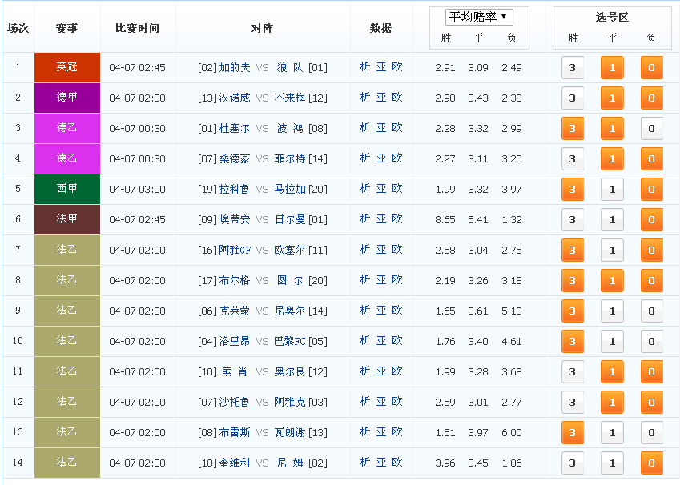This screenshot has height=485, width=680.
Task: Click the 选号区 header
Action: click(612, 17)
